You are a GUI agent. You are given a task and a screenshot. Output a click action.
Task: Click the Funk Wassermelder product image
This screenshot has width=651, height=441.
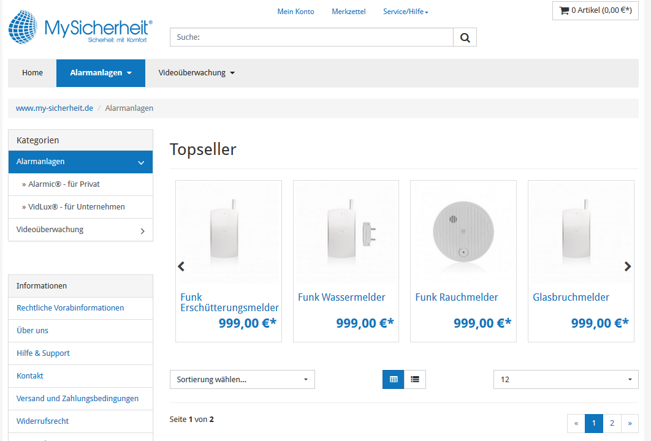point(346,232)
